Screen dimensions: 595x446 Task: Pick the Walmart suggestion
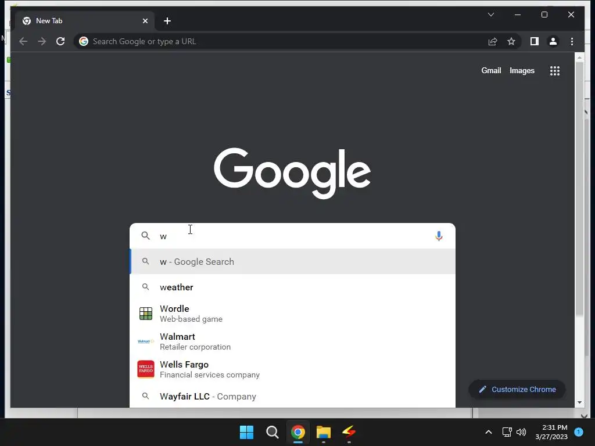point(293,341)
